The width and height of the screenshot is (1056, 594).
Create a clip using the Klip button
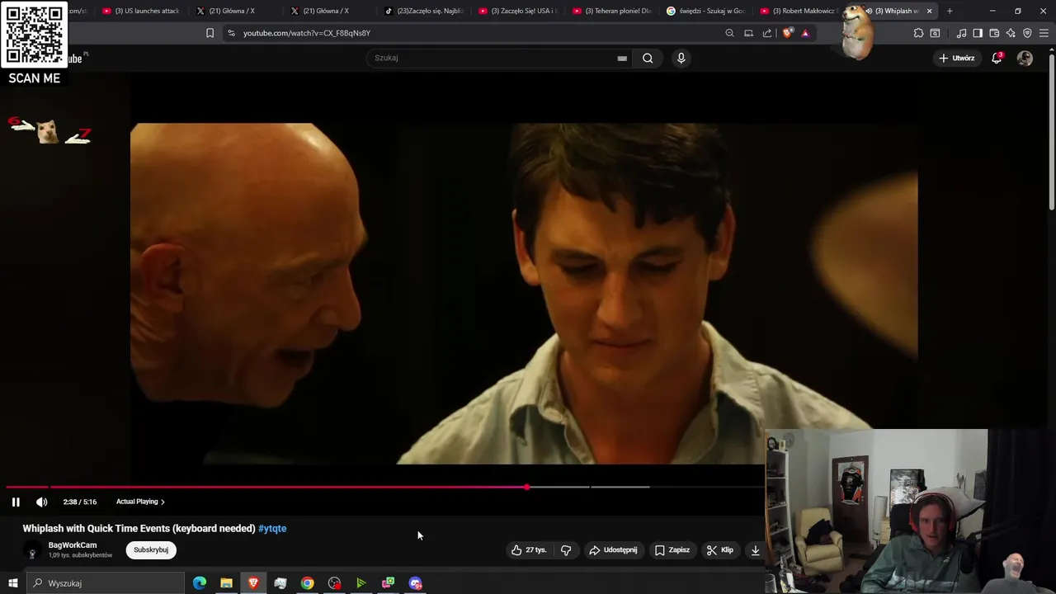pos(720,550)
